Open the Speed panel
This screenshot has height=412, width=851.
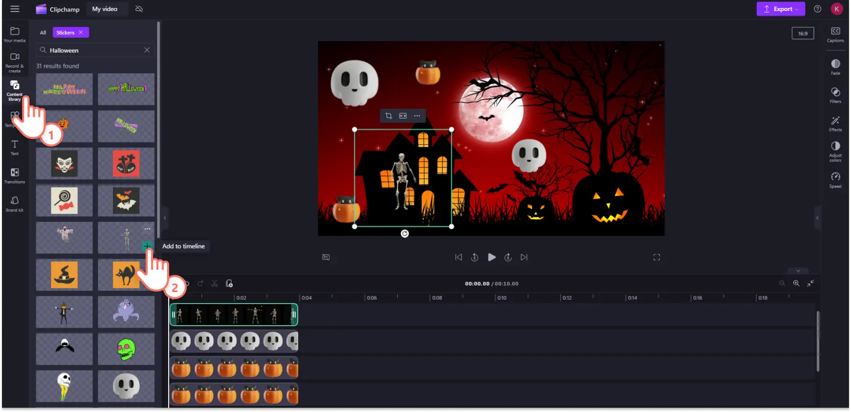(835, 180)
